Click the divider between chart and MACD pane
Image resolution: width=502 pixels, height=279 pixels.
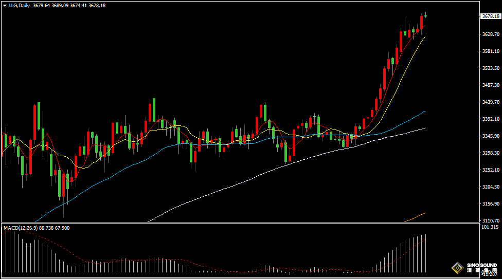(240, 222)
